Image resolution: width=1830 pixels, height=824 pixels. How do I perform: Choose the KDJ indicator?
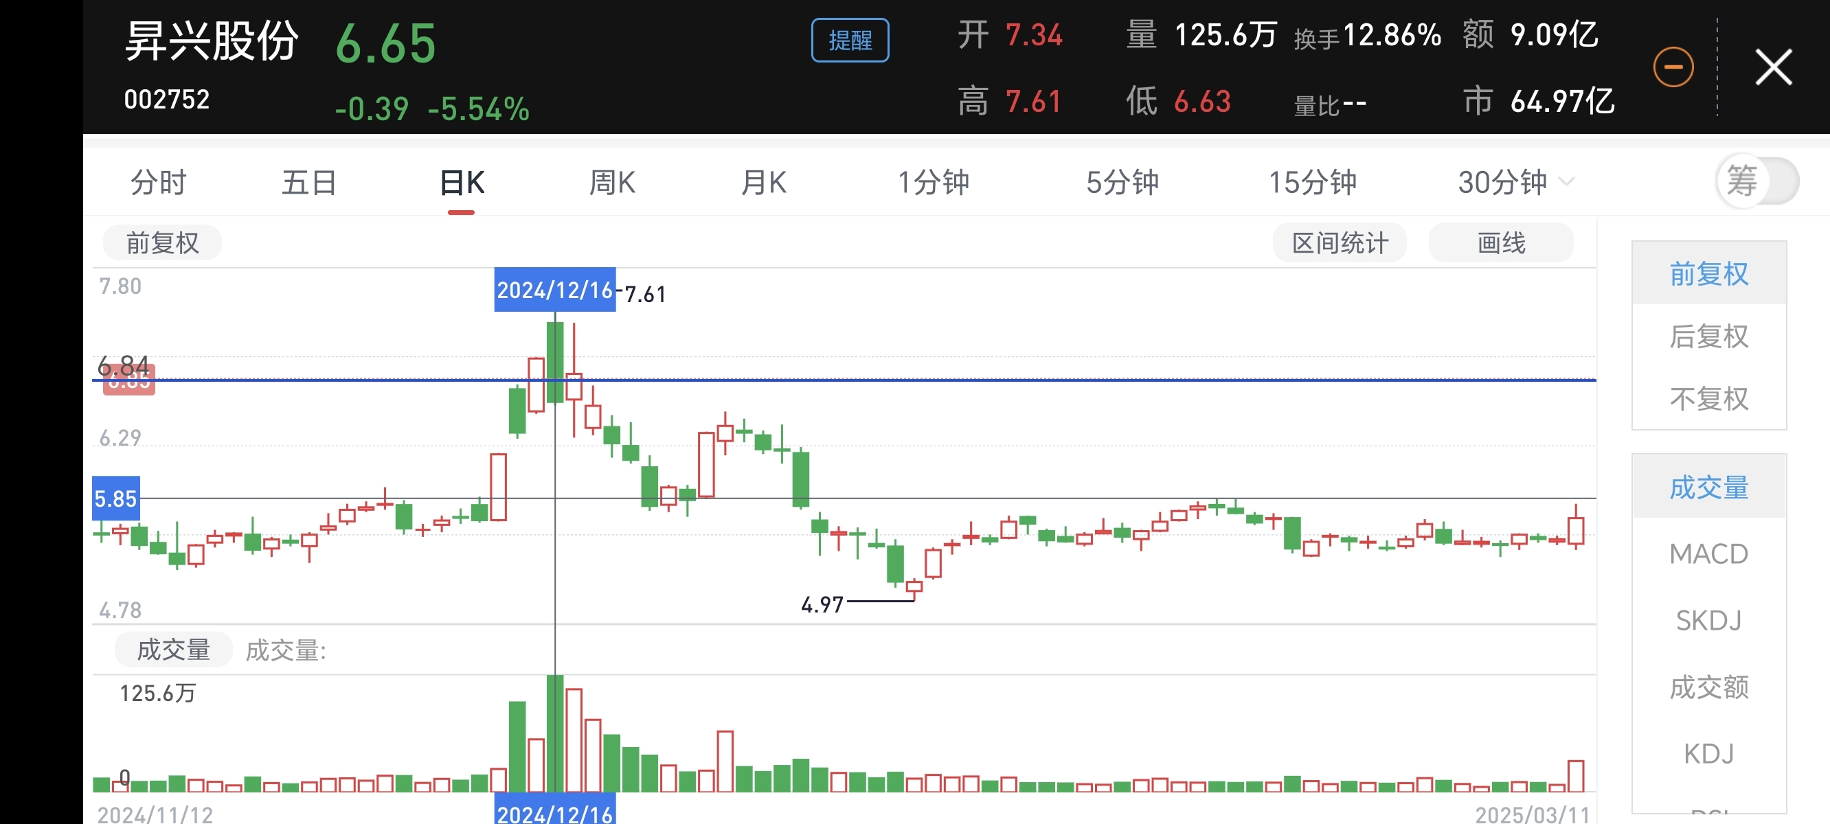[x=1708, y=753]
